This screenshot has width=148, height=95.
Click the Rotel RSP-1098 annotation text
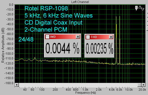(46, 8)
